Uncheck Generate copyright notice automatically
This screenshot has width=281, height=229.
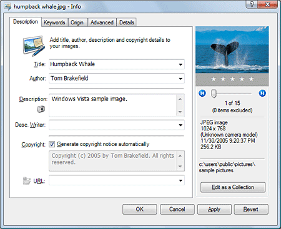pyautogui.click(x=52, y=144)
